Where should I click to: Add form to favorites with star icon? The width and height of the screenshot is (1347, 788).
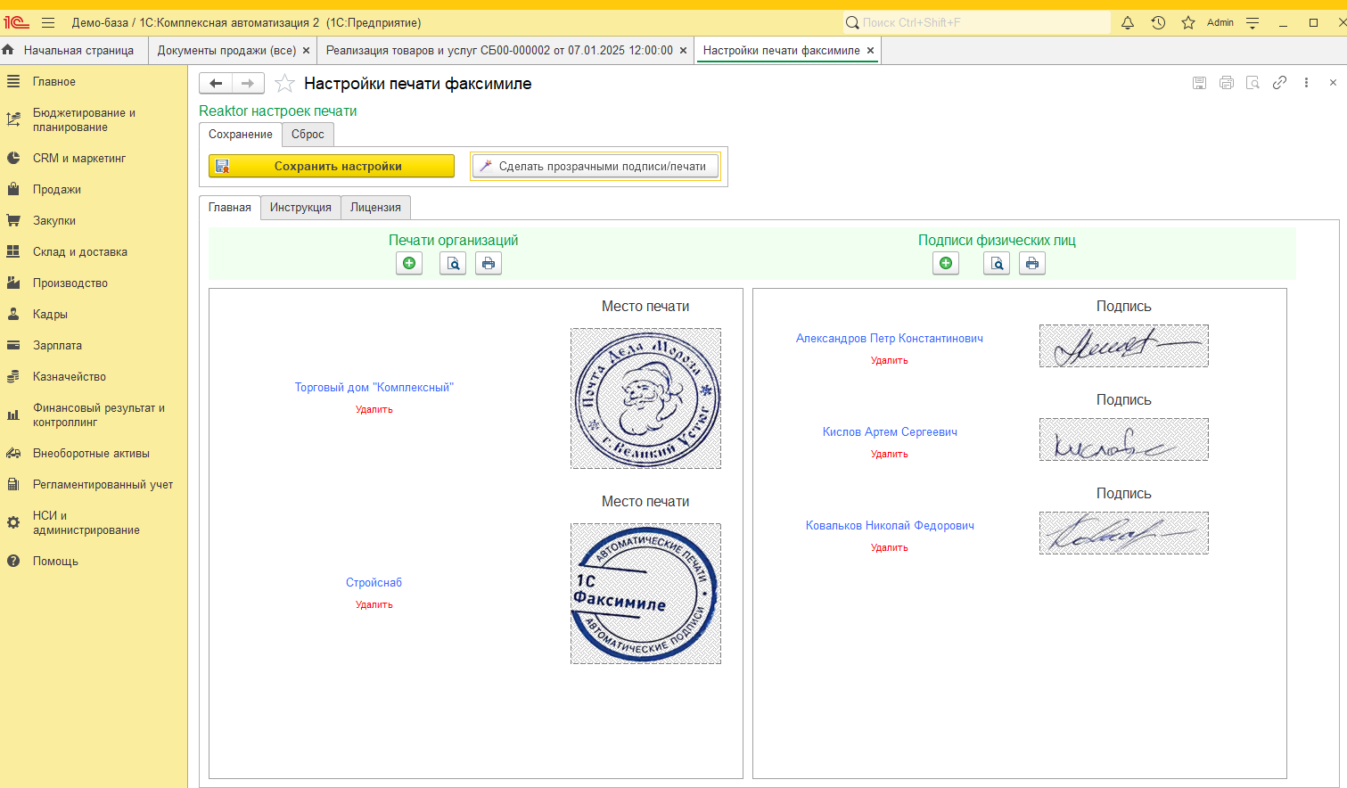pyautogui.click(x=284, y=83)
